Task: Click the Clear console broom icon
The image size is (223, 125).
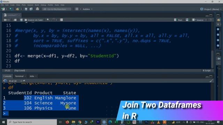Action: [212, 81]
